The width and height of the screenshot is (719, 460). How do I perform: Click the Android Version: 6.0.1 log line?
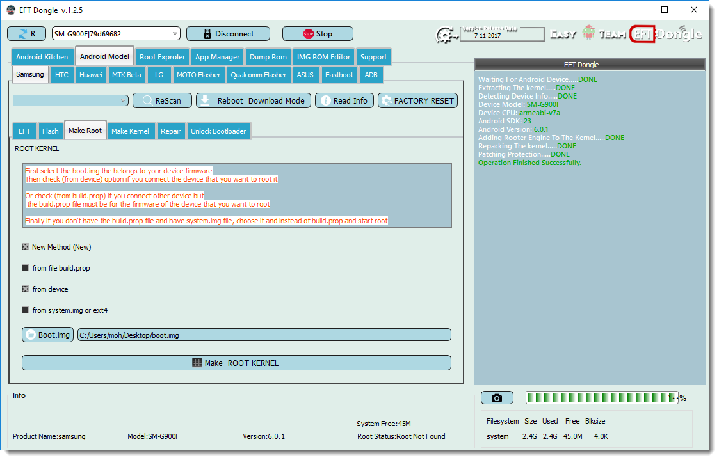point(513,129)
